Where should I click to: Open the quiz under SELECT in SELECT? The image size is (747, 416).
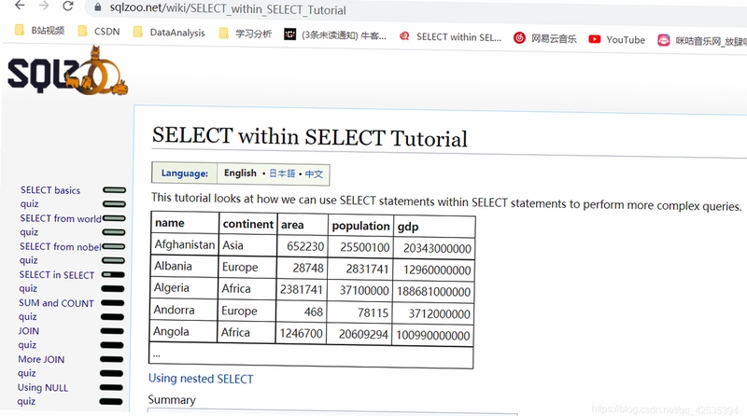(28, 288)
